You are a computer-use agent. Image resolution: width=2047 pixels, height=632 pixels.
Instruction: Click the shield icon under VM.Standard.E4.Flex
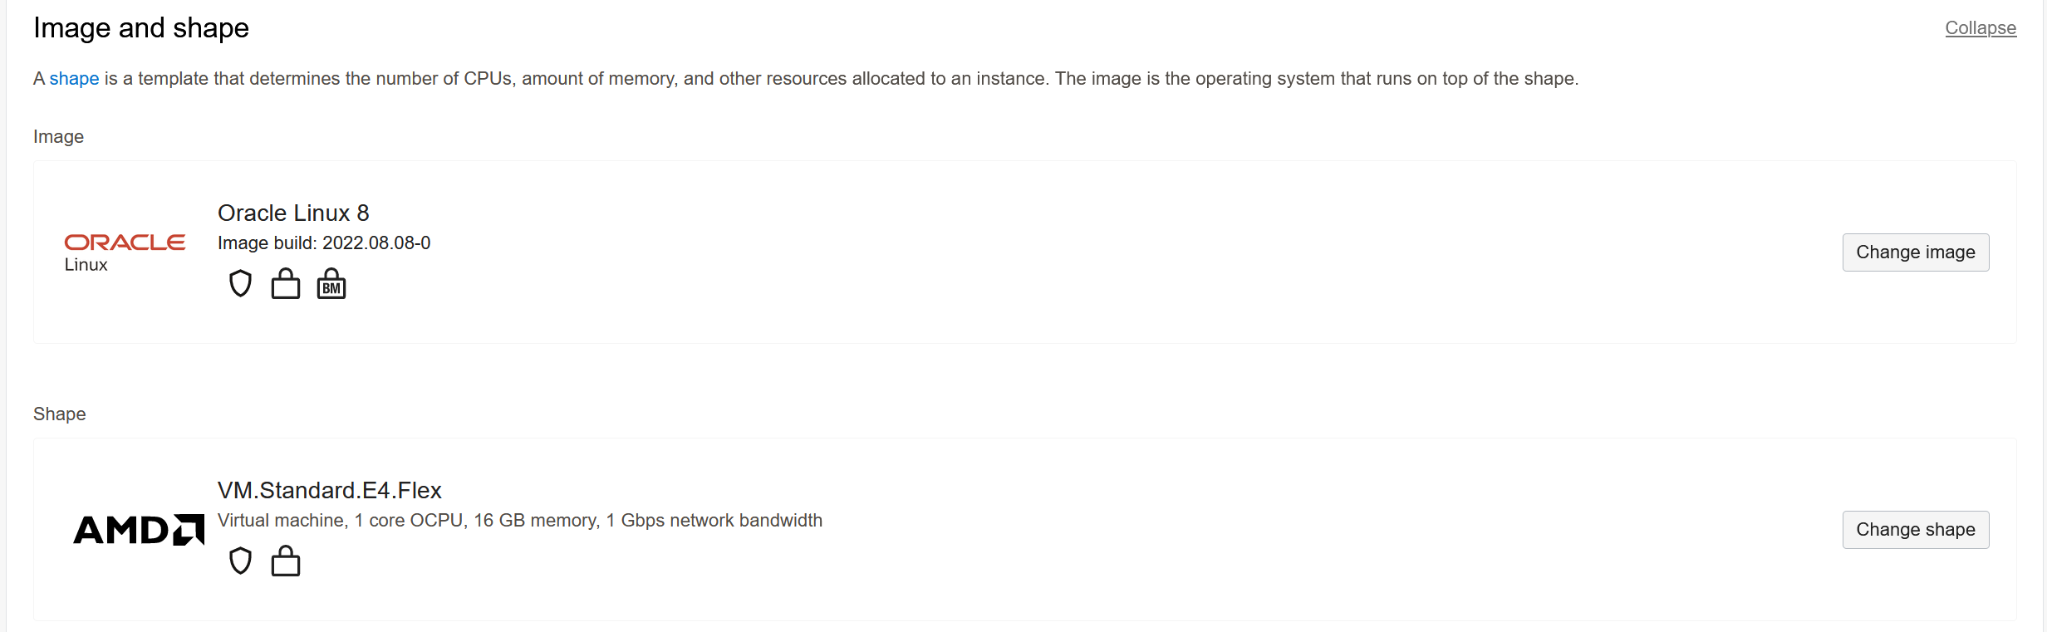click(240, 560)
